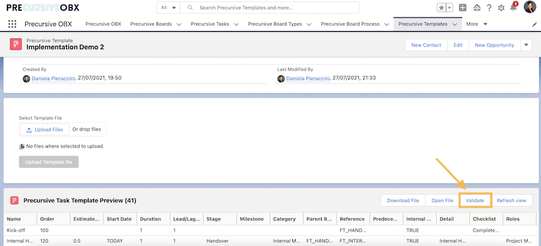This screenshot has width=541, height=246.
Task: Select the Kick-off row name cell
Action: (20, 230)
